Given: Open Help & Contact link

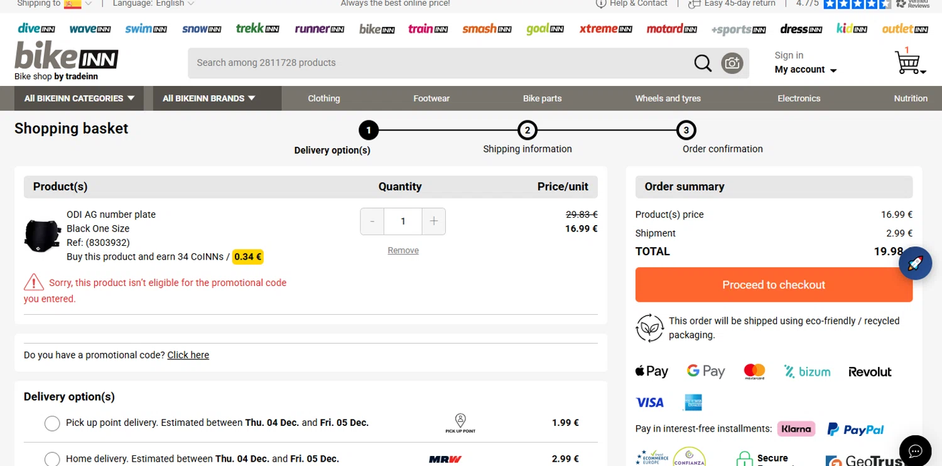Looking at the screenshot, I should (x=632, y=4).
